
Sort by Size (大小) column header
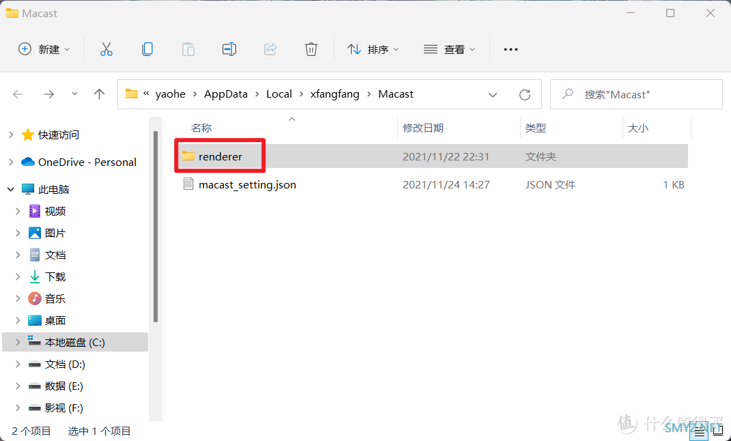[637, 128]
